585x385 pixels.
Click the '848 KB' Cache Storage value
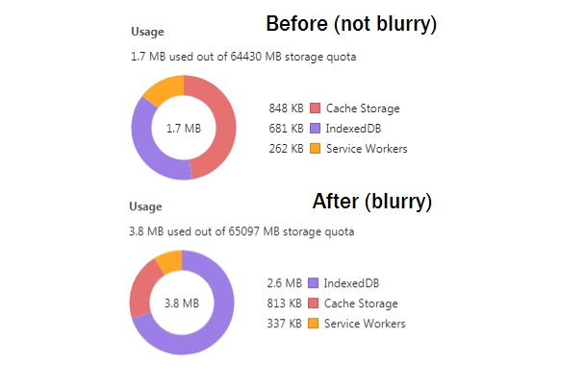[286, 108]
